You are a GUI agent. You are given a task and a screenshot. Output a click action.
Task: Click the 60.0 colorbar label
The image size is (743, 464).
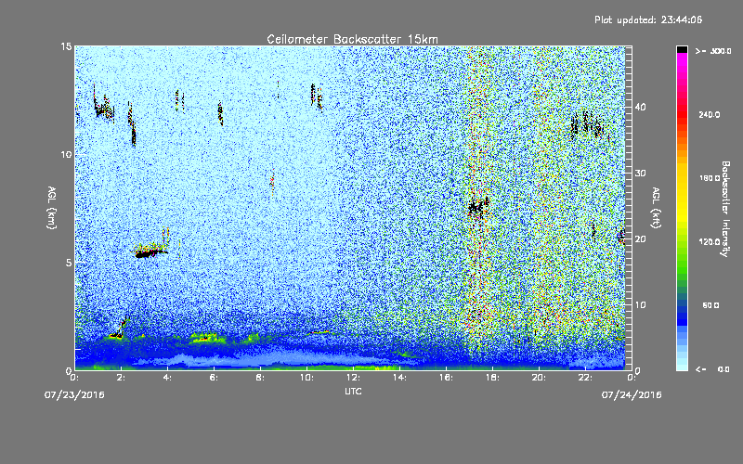(x=710, y=305)
